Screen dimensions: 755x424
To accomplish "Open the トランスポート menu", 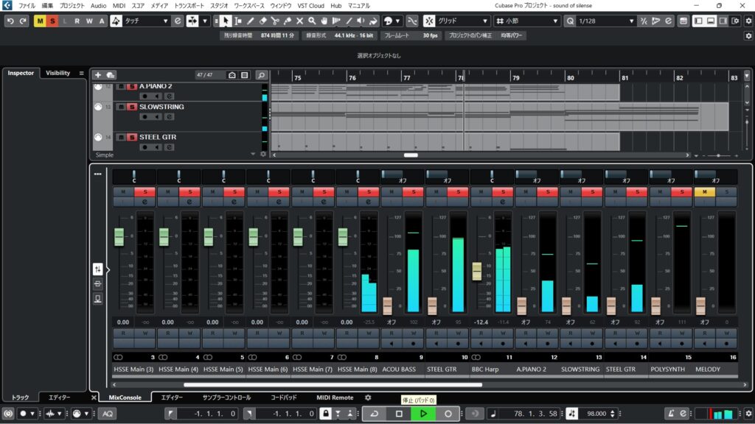I will (x=188, y=5).
